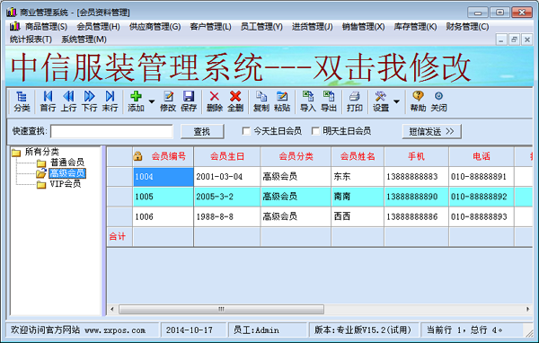Open the 设置 dropdown arrow
This screenshot has height=343, width=539.
click(396, 101)
